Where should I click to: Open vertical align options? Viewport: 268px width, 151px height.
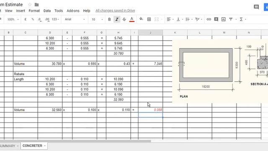pyautogui.click(x=178, y=19)
